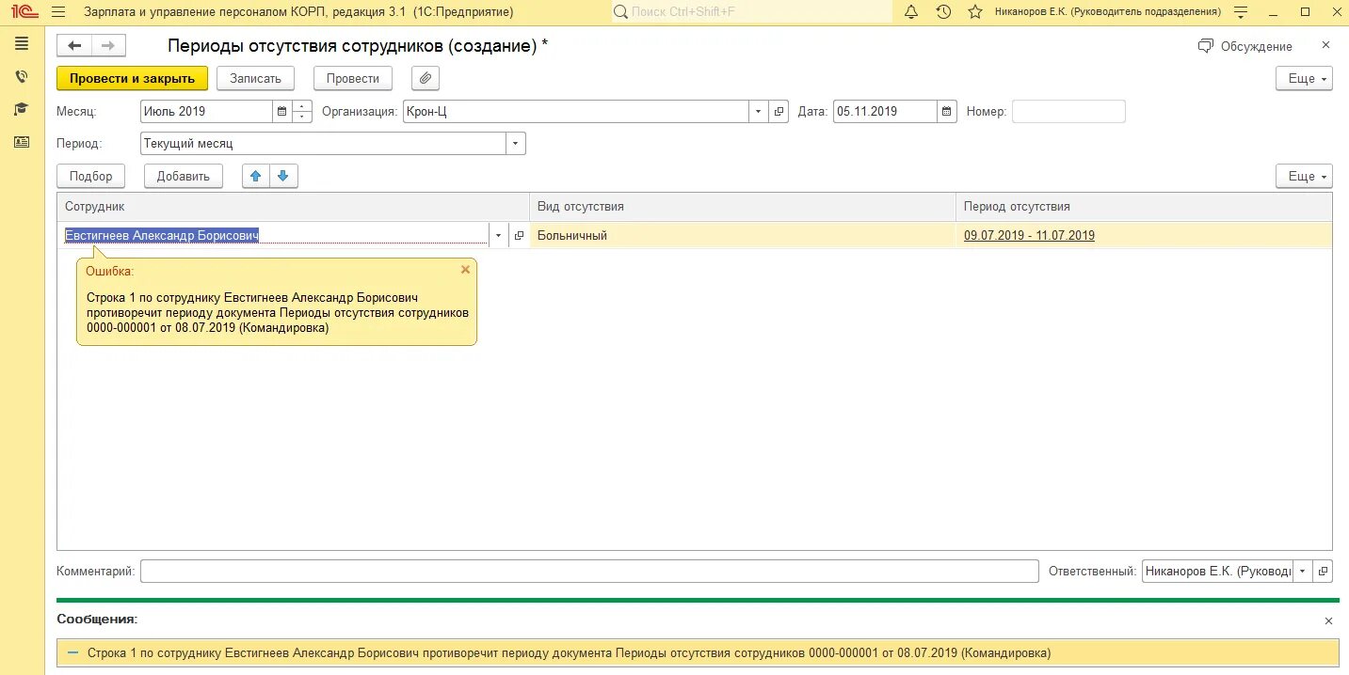Click into the Комментарий field
The width and height of the screenshot is (1349, 675).
[x=589, y=571]
